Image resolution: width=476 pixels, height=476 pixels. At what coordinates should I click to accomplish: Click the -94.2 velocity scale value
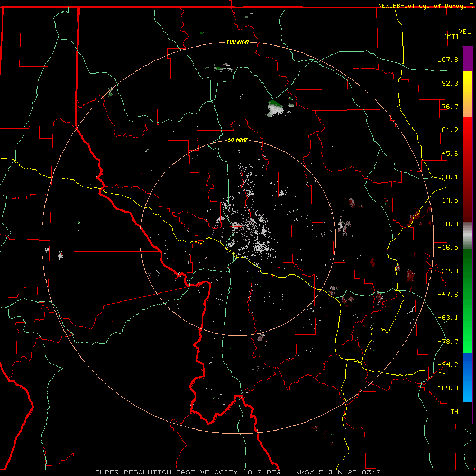(448, 365)
